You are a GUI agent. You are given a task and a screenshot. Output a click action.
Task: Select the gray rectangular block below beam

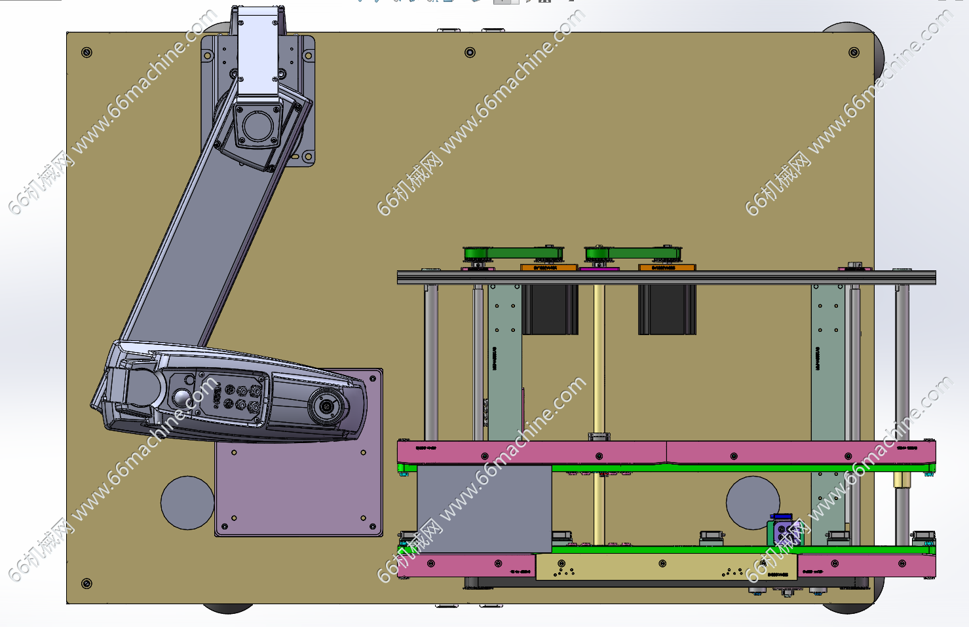click(484, 507)
